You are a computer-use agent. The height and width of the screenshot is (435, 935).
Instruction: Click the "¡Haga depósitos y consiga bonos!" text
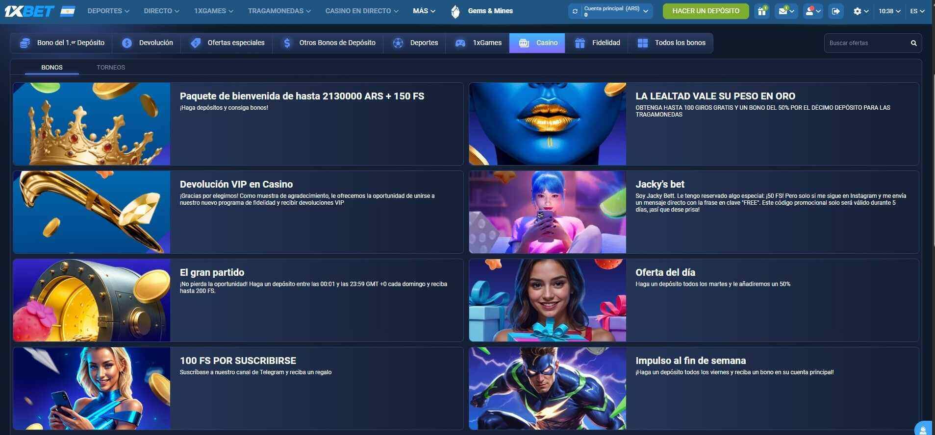point(224,108)
